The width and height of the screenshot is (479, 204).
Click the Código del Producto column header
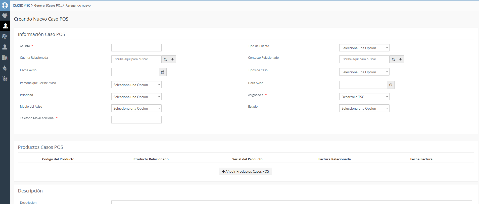point(58,159)
